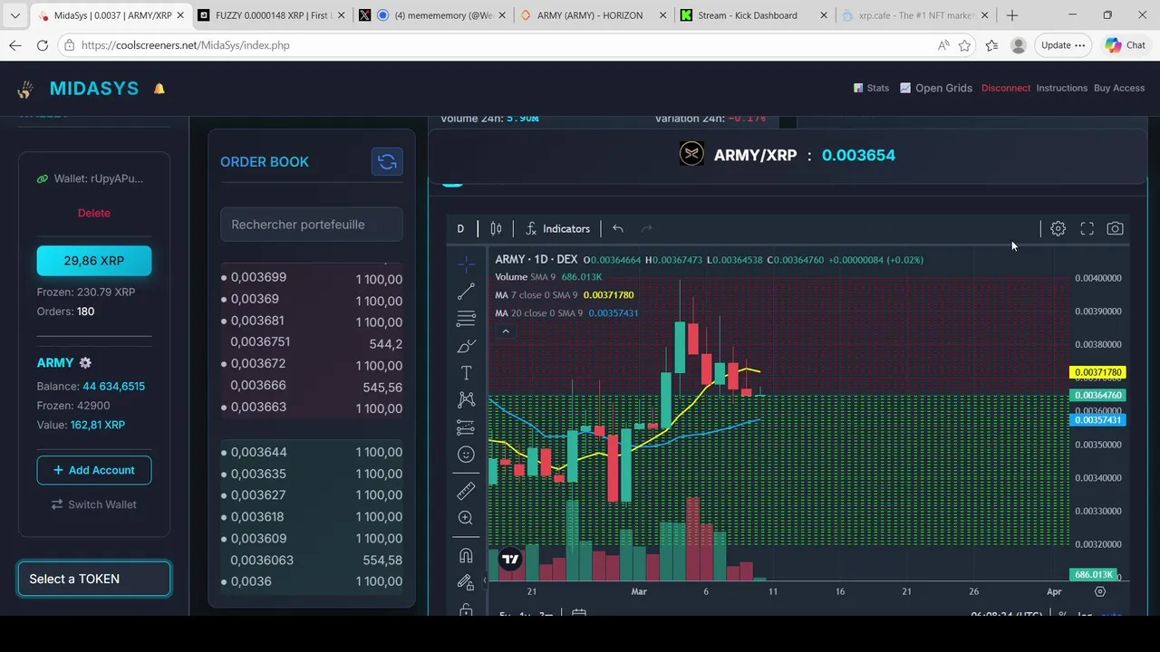Viewport: 1160px width, 652px height.
Task: Add this page to favorites
Action: point(965,45)
